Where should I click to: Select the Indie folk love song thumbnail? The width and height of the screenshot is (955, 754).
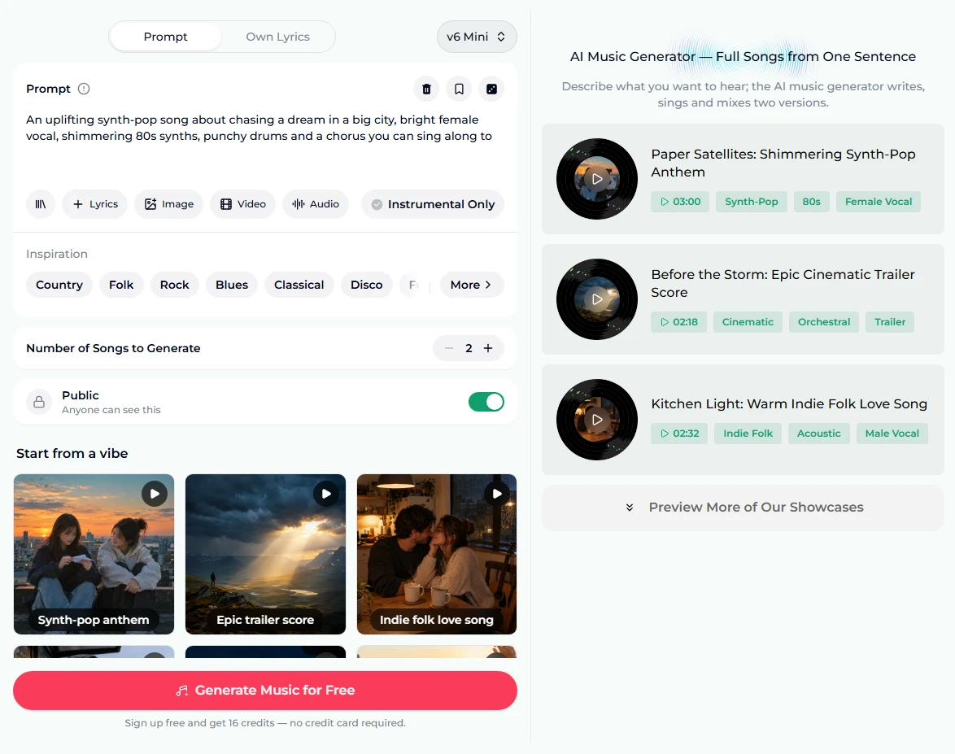click(x=437, y=554)
